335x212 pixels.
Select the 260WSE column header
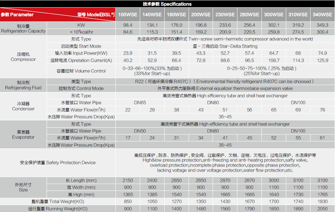(249, 15)
